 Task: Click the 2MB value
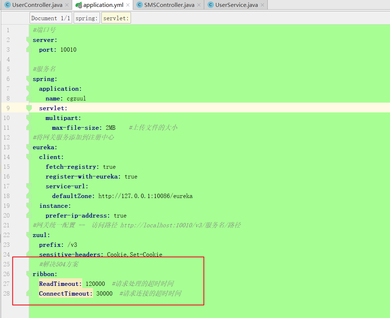click(x=110, y=128)
